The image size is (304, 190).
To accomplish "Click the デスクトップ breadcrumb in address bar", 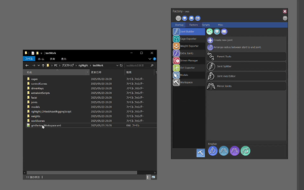I will pyautogui.click(x=68, y=65).
